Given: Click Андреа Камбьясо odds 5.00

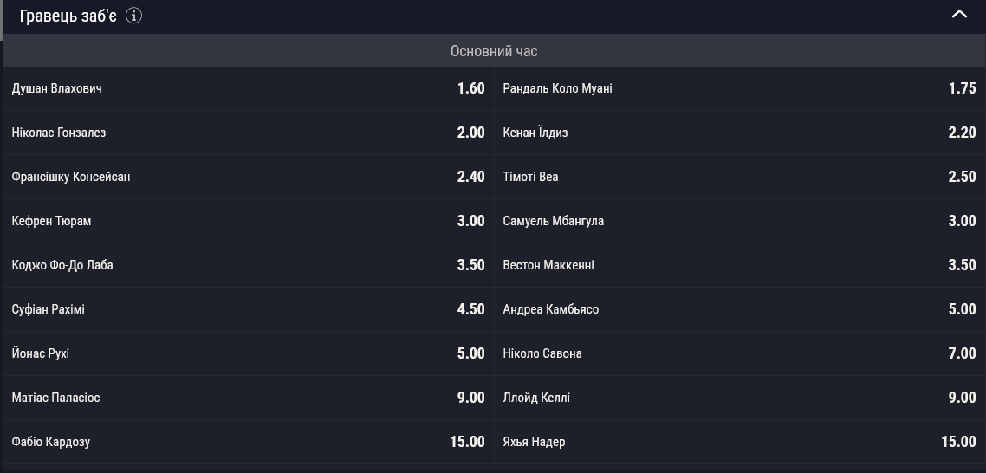Looking at the screenshot, I should [740, 309].
